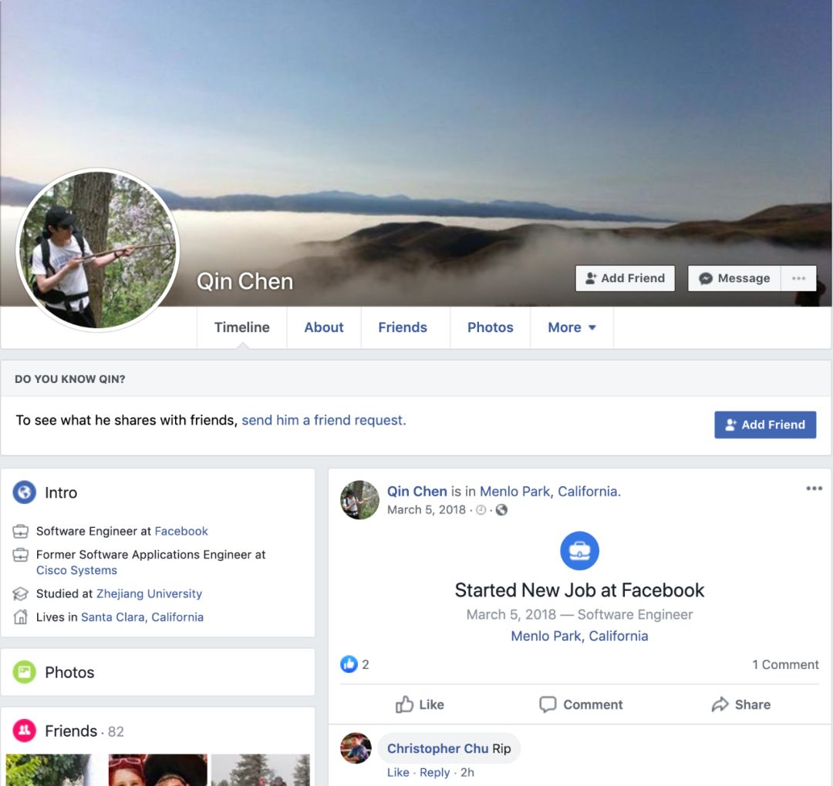The image size is (833, 786).
Task: Click the Qin Chen name on cover
Action: 245,281
